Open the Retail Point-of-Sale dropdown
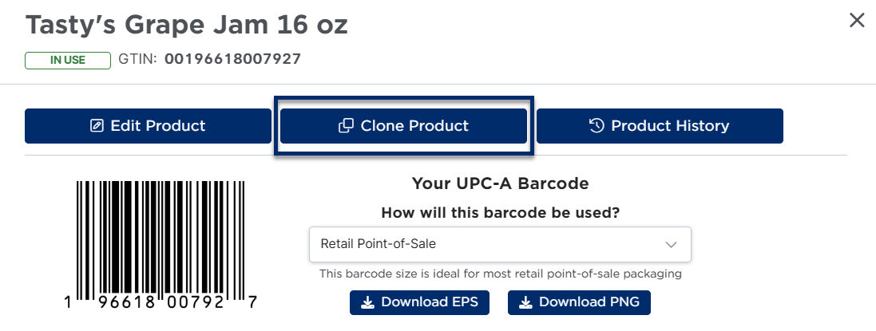 (x=500, y=245)
